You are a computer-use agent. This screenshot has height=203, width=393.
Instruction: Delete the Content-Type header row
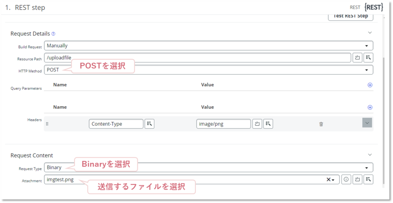pyautogui.click(x=321, y=124)
